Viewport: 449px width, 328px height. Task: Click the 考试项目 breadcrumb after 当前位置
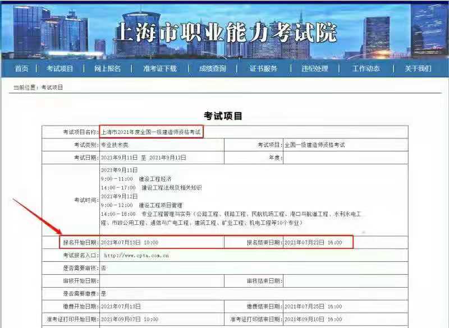point(52,88)
